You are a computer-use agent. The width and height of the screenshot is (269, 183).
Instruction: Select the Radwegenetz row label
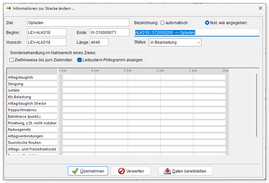point(32,130)
